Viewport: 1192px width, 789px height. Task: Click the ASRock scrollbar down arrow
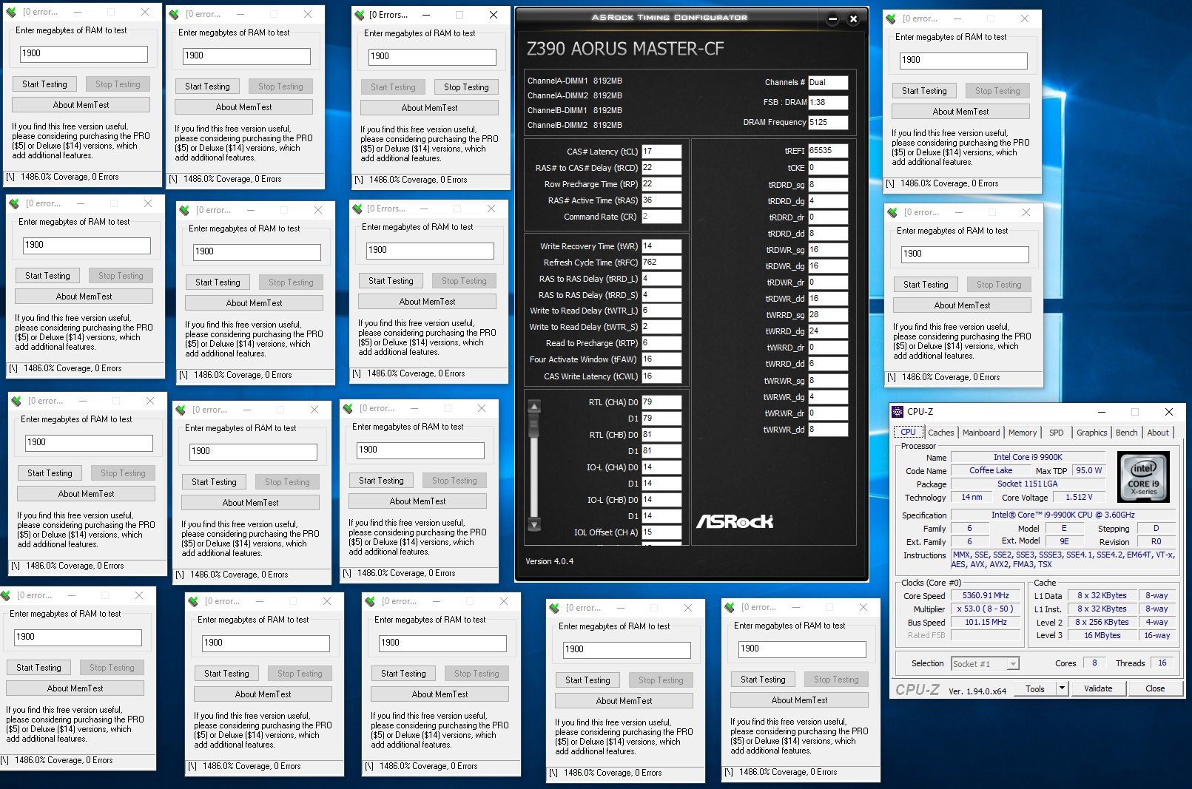click(x=534, y=524)
